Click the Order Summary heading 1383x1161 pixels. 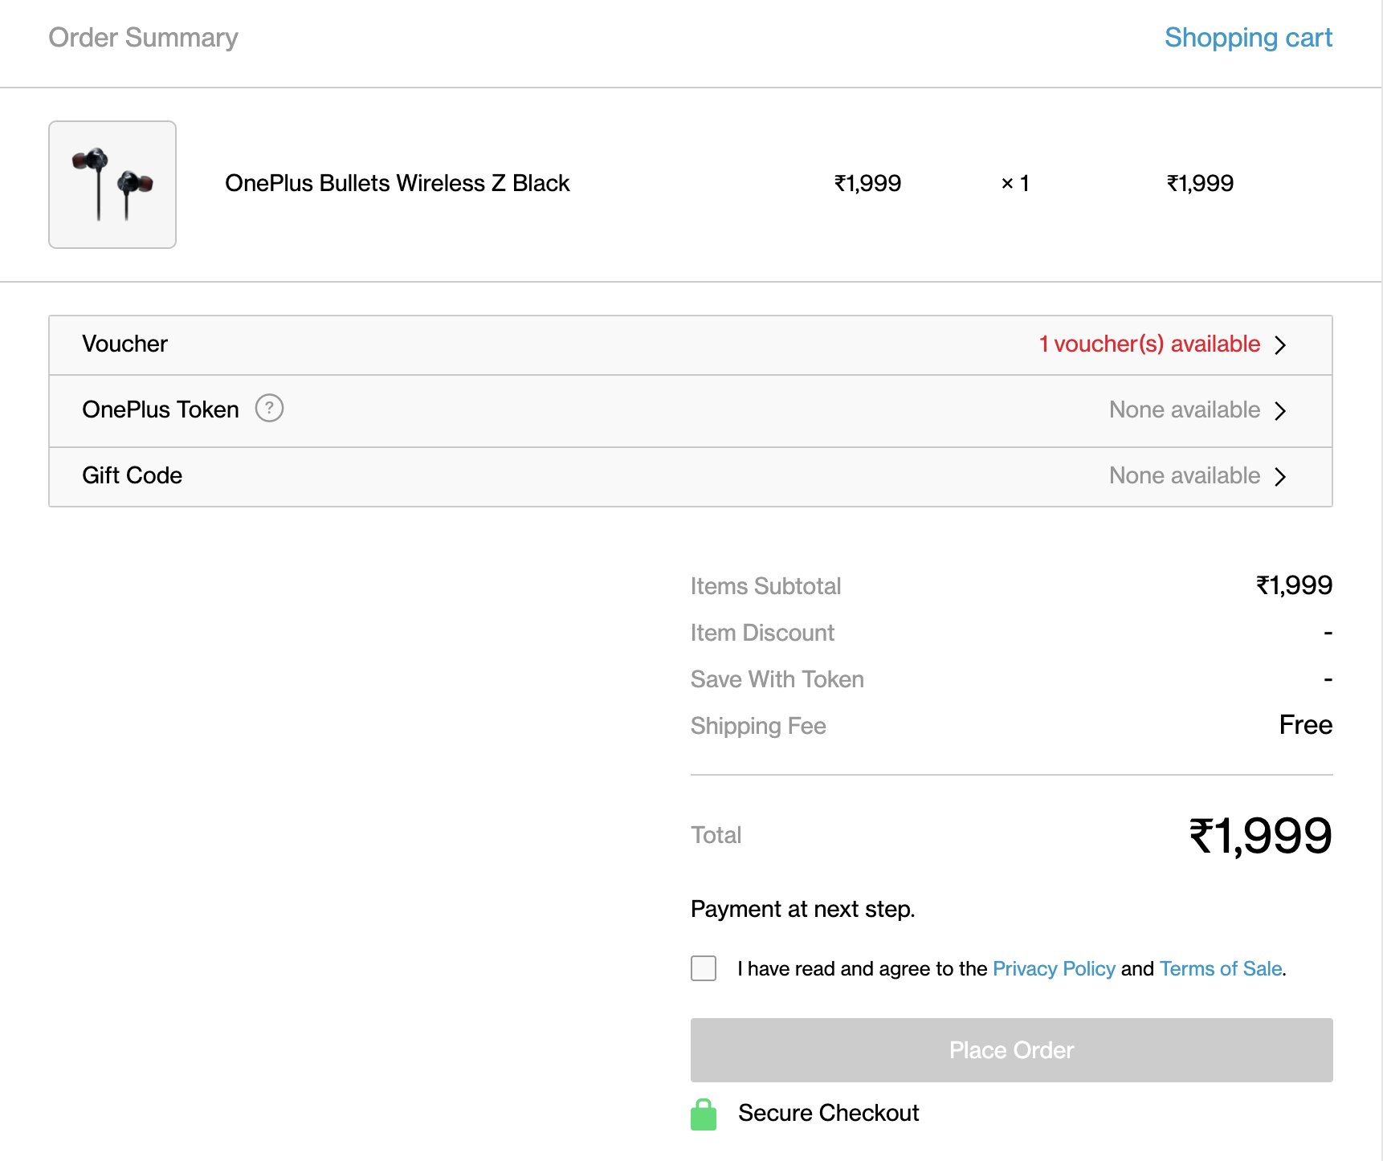pyautogui.click(x=144, y=38)
